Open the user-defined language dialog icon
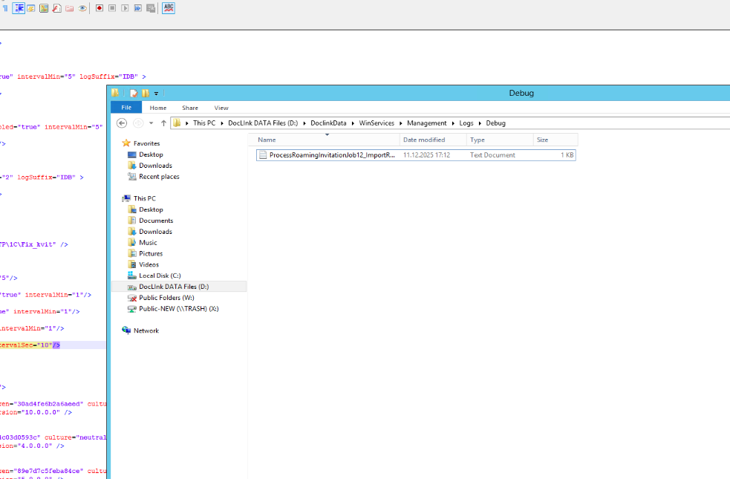 point(31,8)
